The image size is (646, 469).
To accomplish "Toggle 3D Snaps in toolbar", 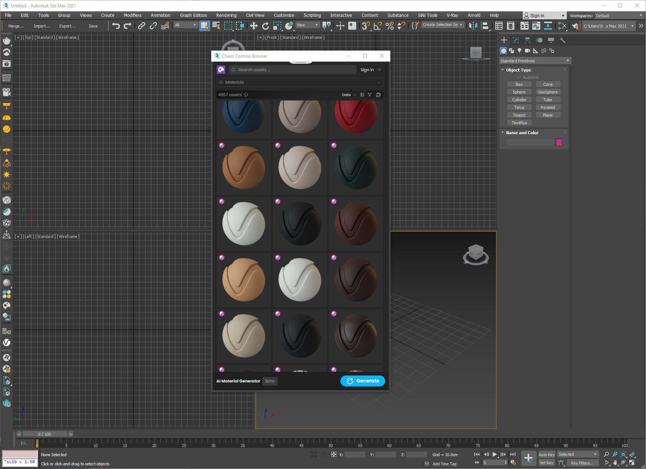I will 365,26.
